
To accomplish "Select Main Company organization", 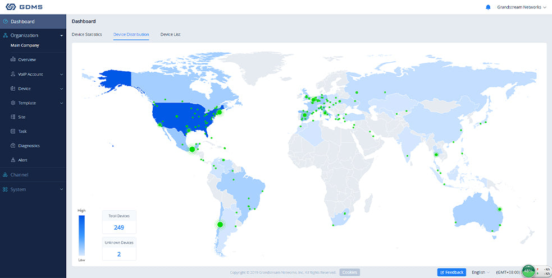I will pyautogui.click(x=25, y=45).
